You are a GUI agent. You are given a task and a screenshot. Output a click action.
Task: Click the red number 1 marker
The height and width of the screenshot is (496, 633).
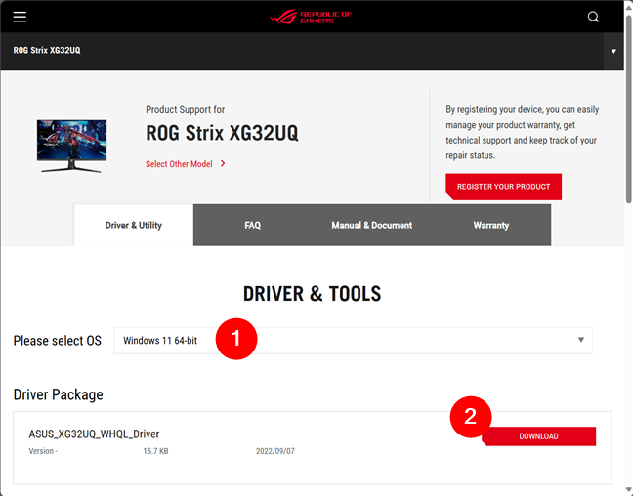click(235, 340)
